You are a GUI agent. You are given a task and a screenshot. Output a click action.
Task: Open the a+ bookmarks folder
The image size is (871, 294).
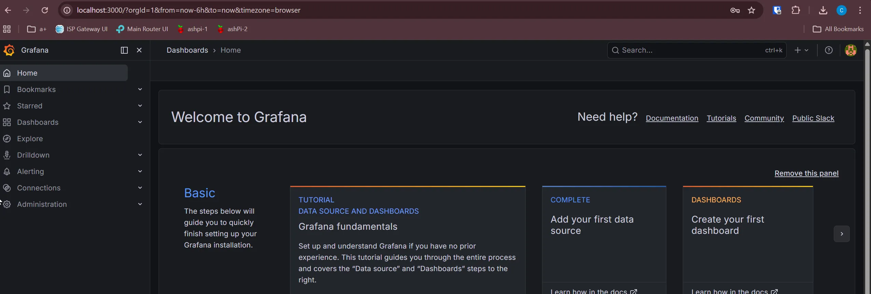click(37, 29)
